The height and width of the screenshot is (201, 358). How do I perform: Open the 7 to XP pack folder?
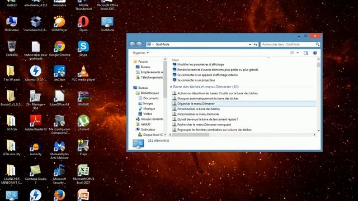[x=12, y=73]
